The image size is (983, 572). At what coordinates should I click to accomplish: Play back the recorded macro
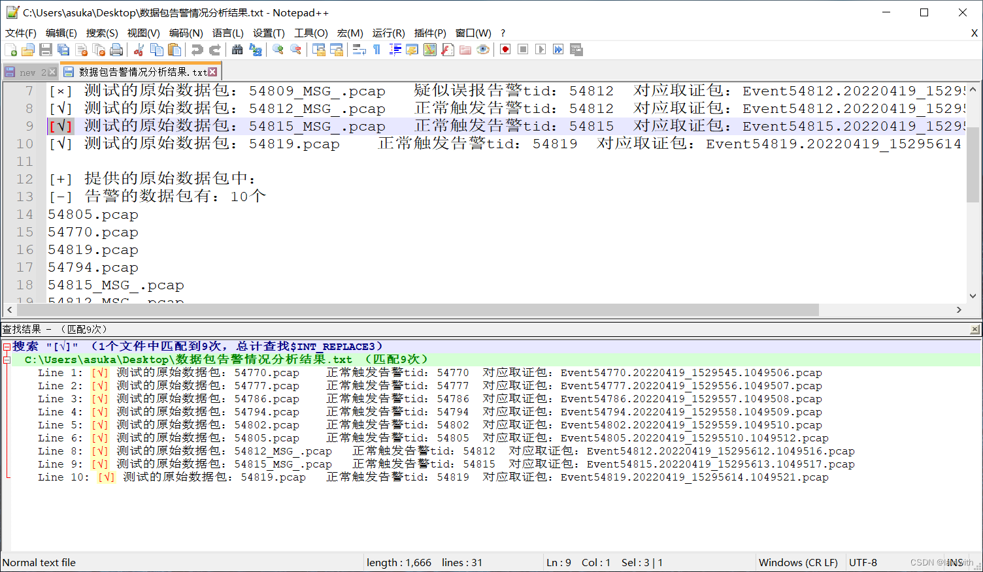pos(541,50)
